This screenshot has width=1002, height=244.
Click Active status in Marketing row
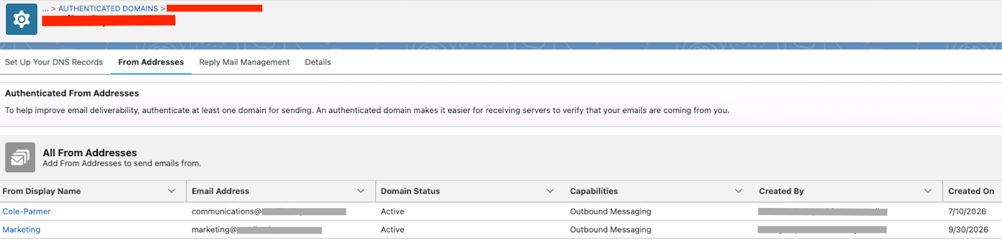coord(392,229)
